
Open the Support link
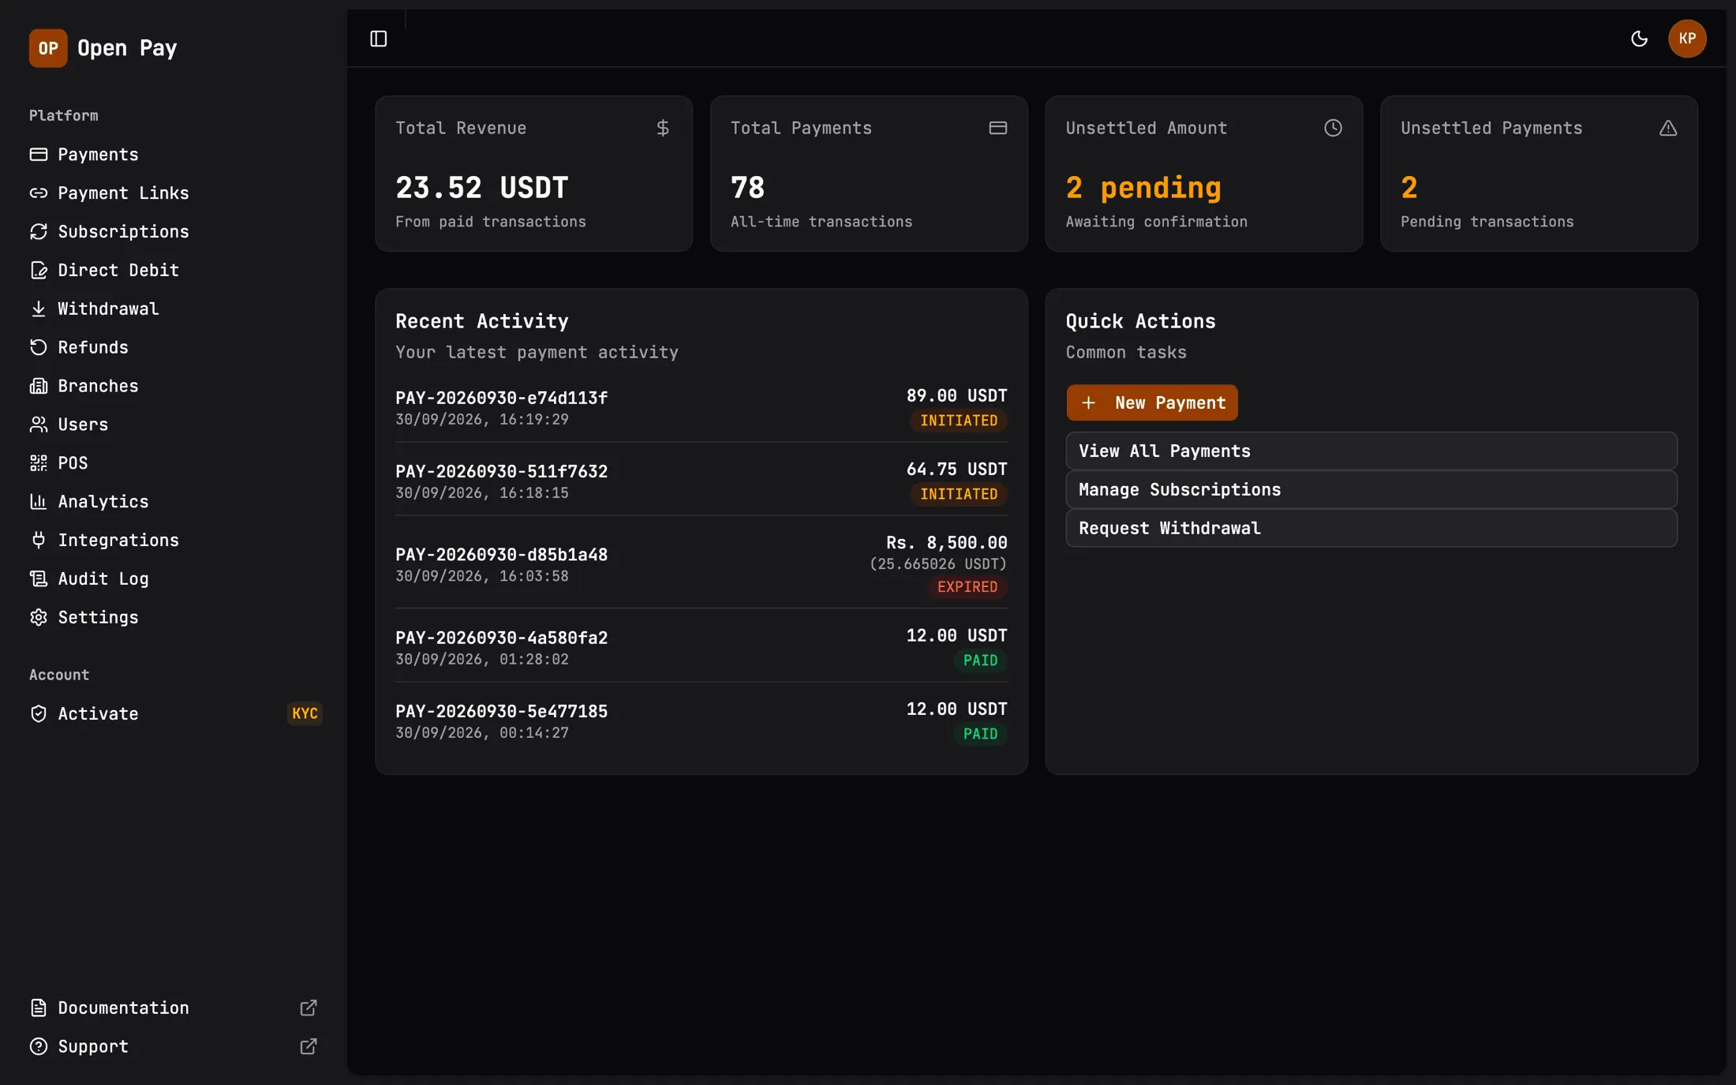(x=174, y=1047)
